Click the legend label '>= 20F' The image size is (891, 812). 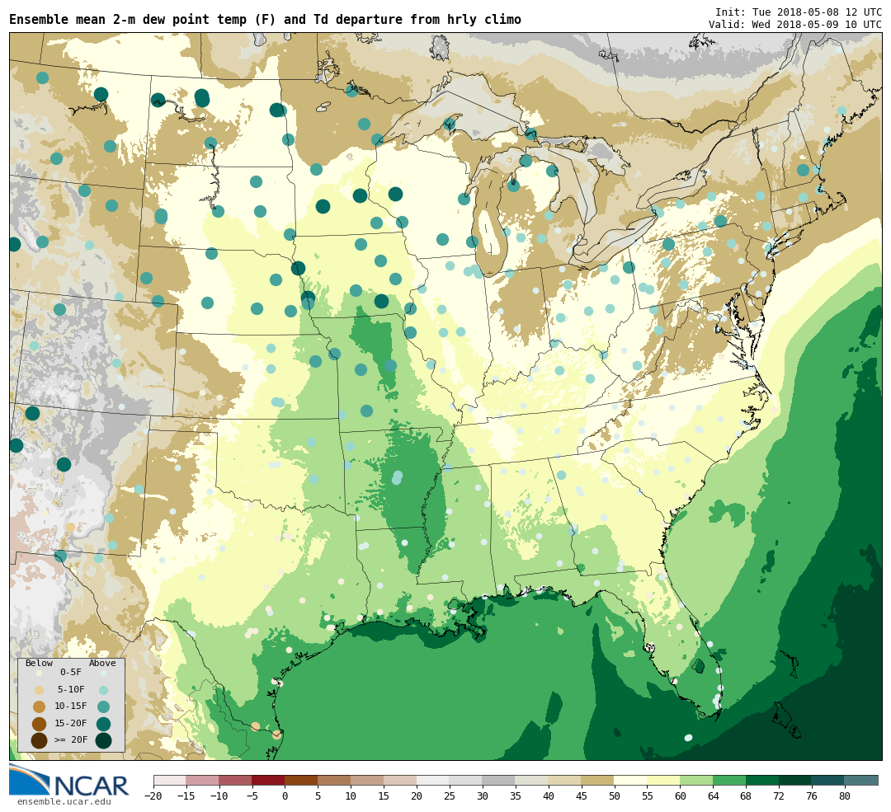pos(71,740)
